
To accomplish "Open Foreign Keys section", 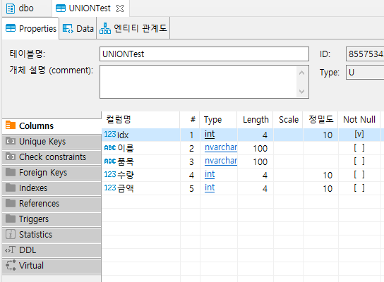I will click(x=52, y=173).
